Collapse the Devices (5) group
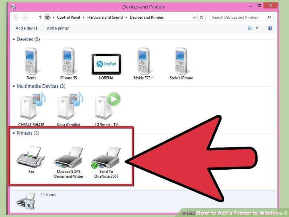Viewport: 289px width, 217px height. (13, 39)
